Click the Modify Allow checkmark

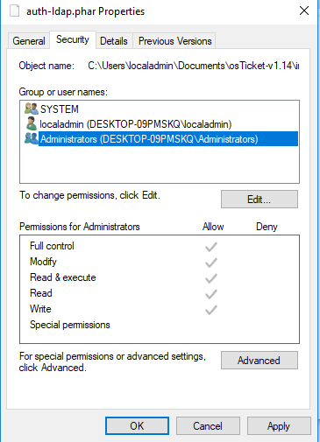pos(211,263)
